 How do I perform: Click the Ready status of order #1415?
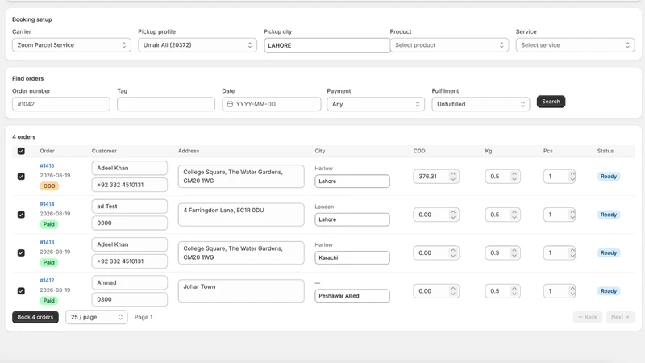tap(609, 176)
